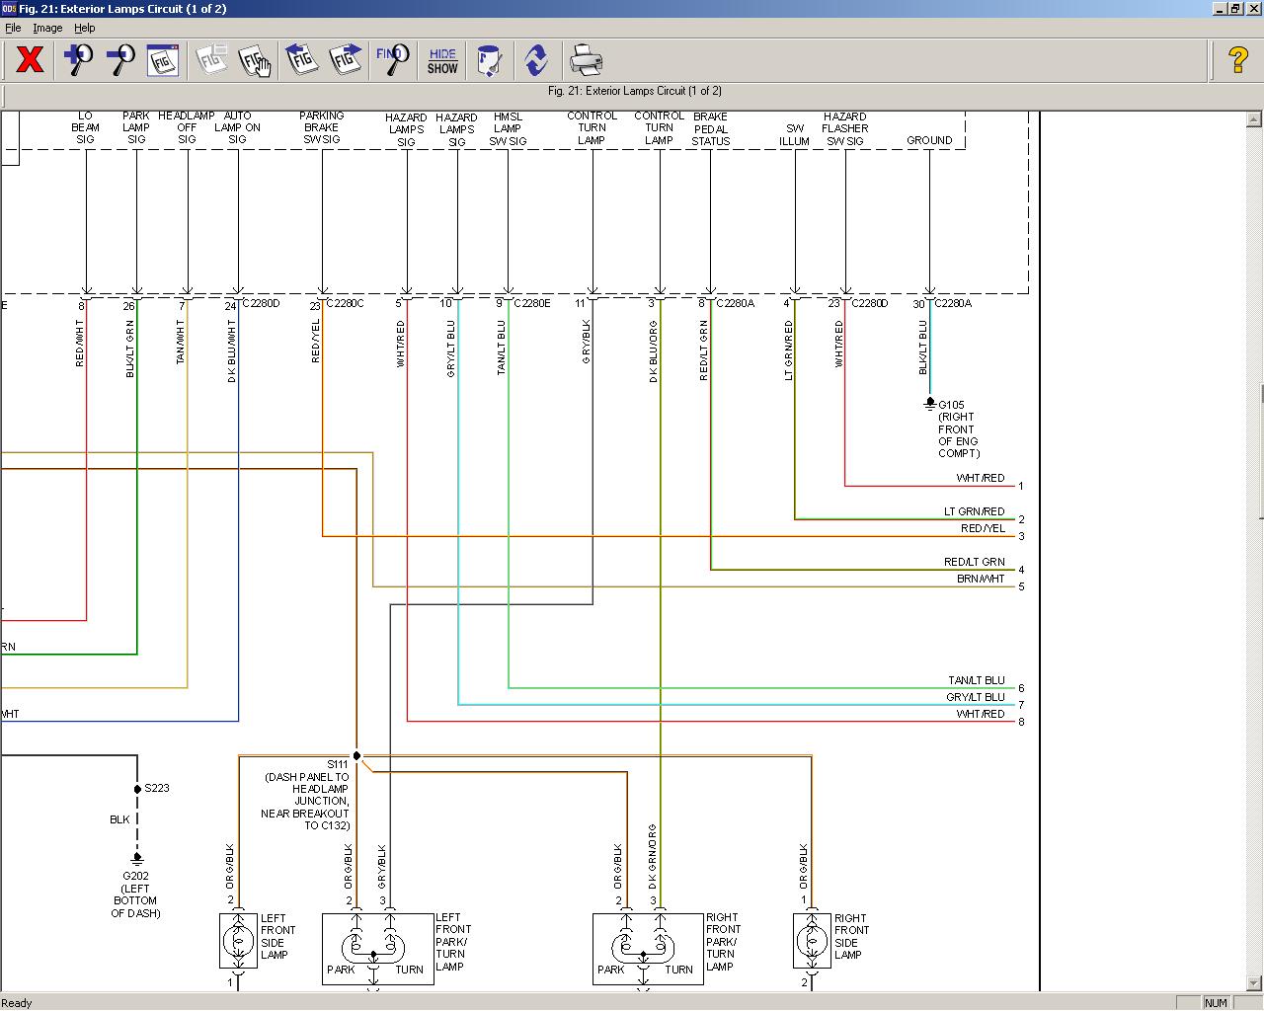Click the vertical scrollbar up arrow

click(1254, 119)
